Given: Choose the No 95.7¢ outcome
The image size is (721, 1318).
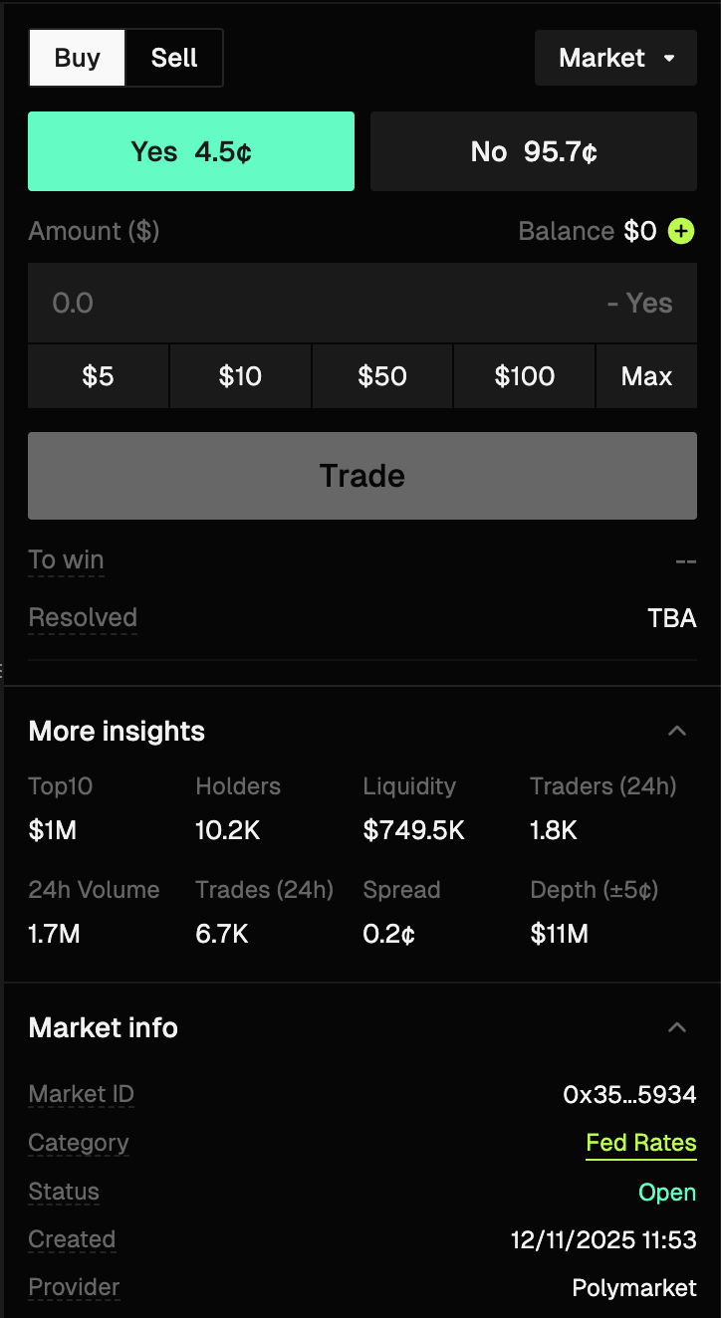Looking at the screenshot, I should tap(534, 151).
